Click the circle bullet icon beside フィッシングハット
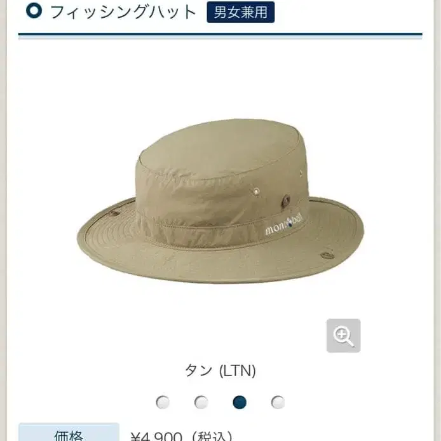This screenshot has height=441, width=441. [x=34, y=11]
